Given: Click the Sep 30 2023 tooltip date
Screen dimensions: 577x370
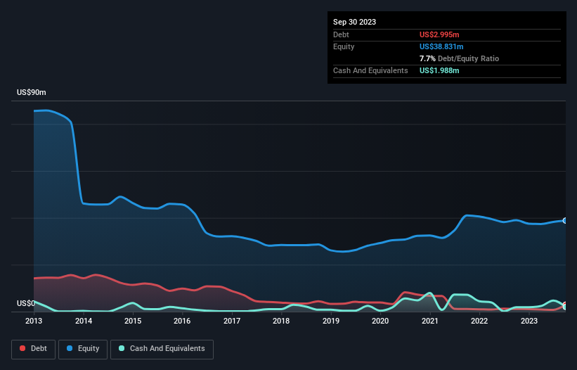Looking at the screenshot, I should [354, 22].
